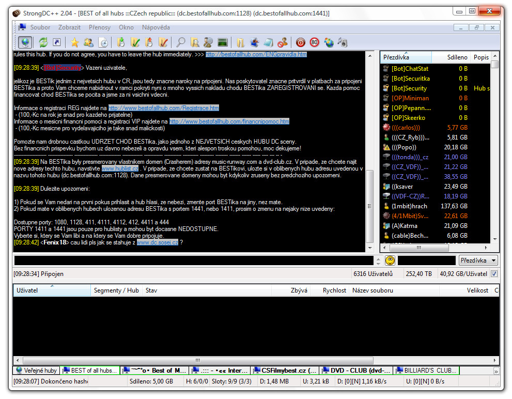Image resolution: width=512 pixels, height=399 pixels.
Task: Click the red Shutdown power icon
Action: [300, 42]
